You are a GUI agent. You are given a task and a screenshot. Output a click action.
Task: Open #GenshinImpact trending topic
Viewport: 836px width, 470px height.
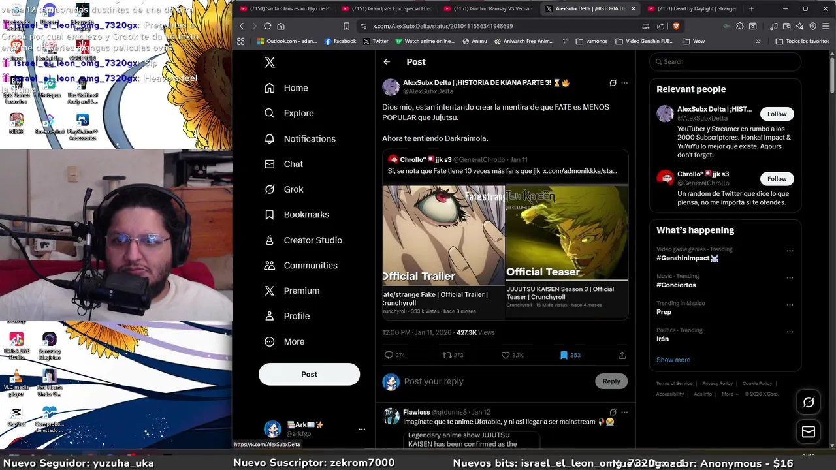(x=687, y=258)
